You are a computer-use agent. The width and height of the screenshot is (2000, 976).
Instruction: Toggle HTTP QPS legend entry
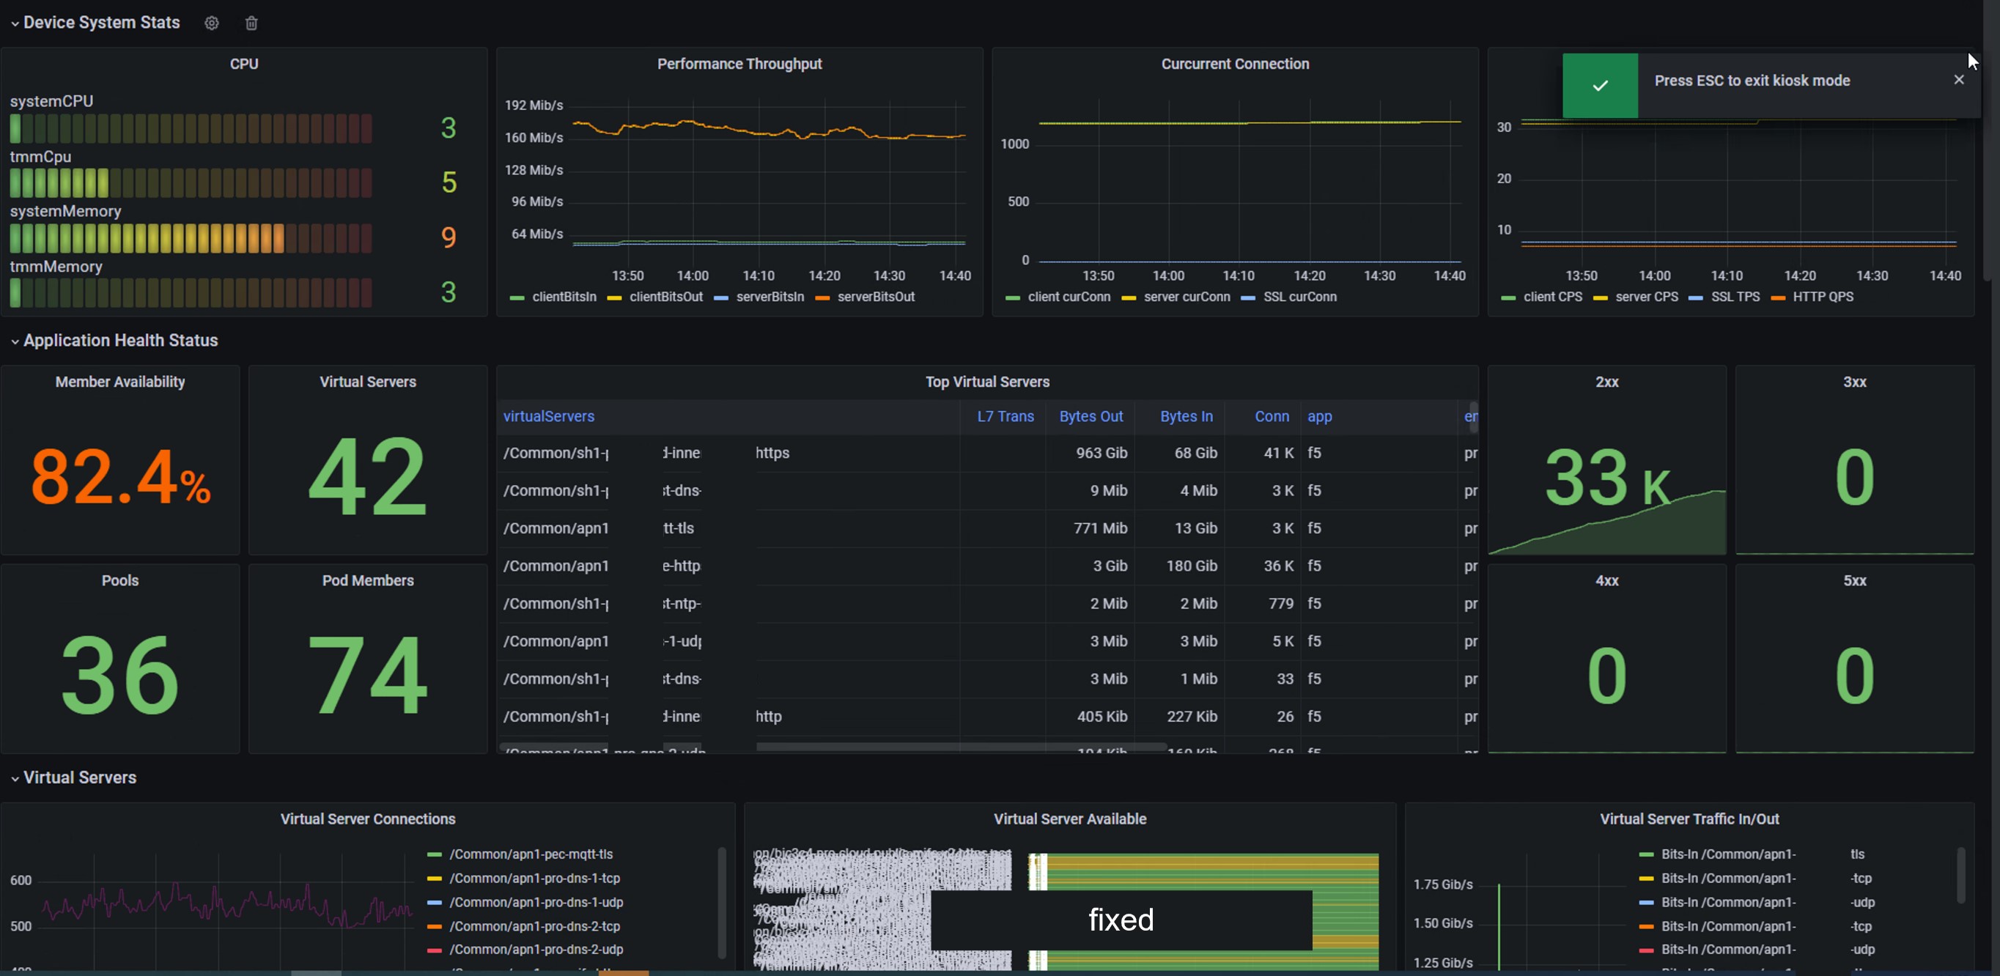click(1822, 297)
